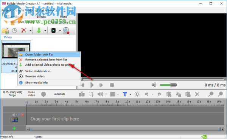Step to previous frame in preview
Image resolution: width=227 pixels, height=139 pixels.
tap(83, 85)
